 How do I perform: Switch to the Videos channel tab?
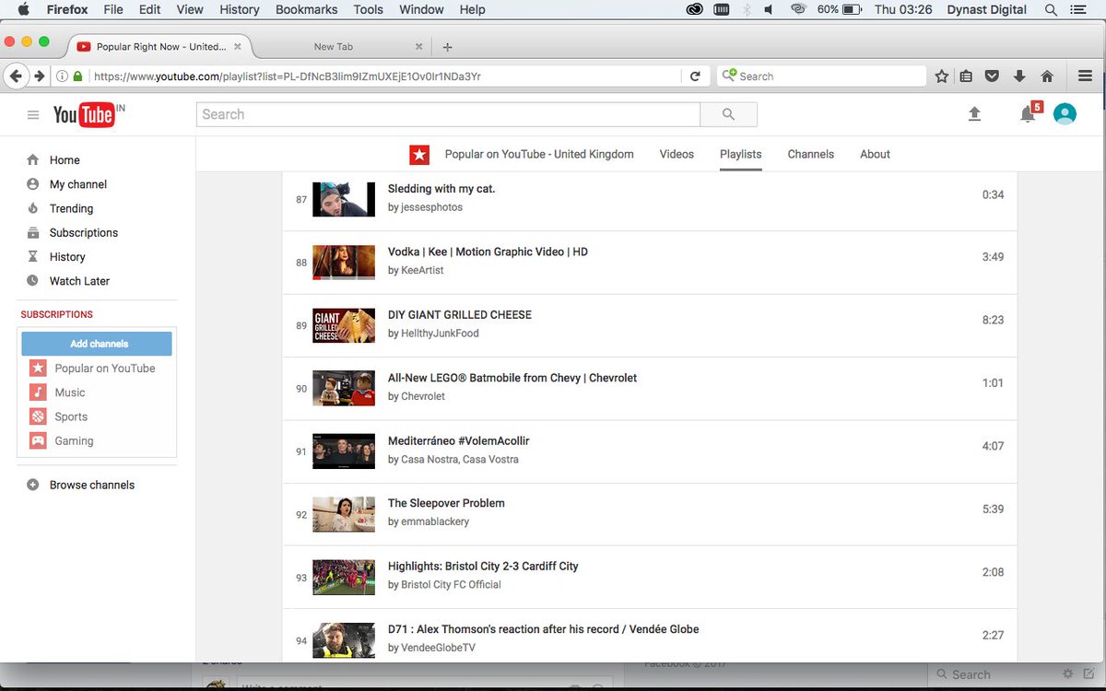click(677, 155)
